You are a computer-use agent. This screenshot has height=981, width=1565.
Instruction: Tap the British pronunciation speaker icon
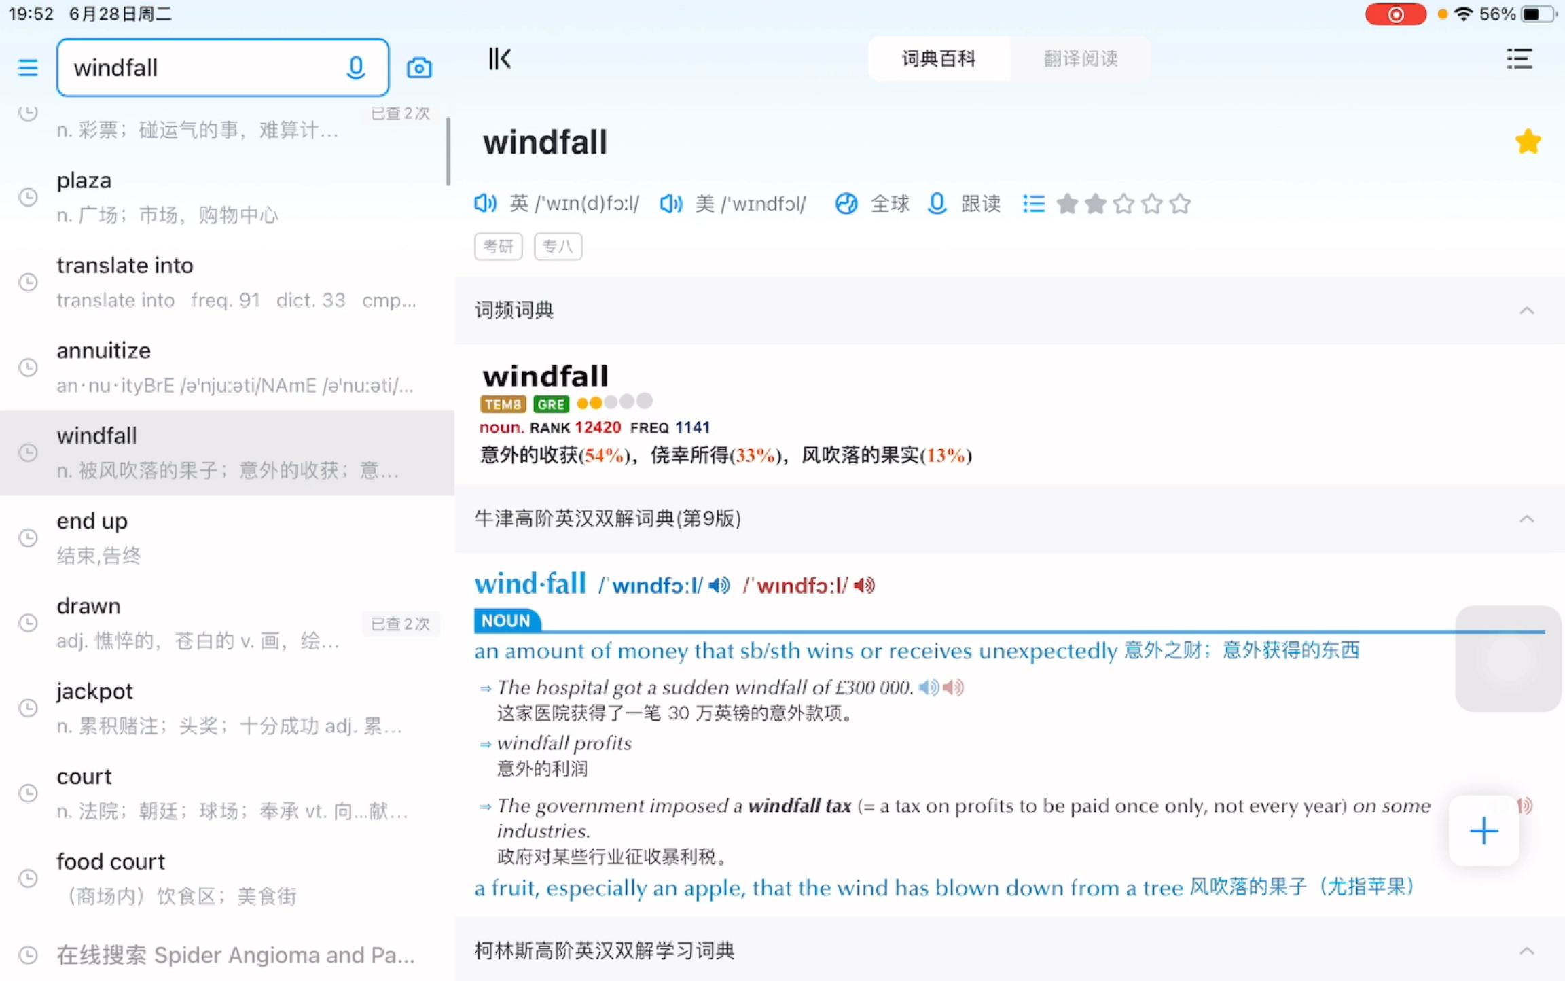486,203
